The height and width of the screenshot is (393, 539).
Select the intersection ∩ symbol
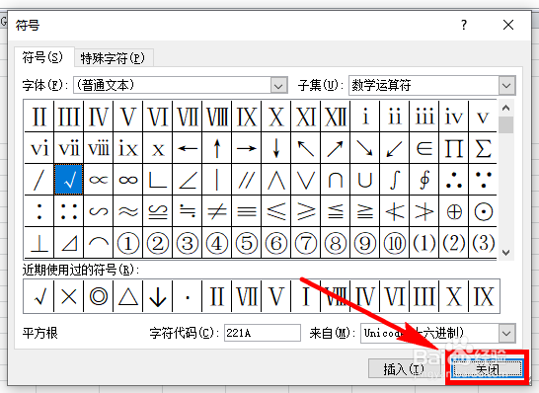[x=336, y=180]
